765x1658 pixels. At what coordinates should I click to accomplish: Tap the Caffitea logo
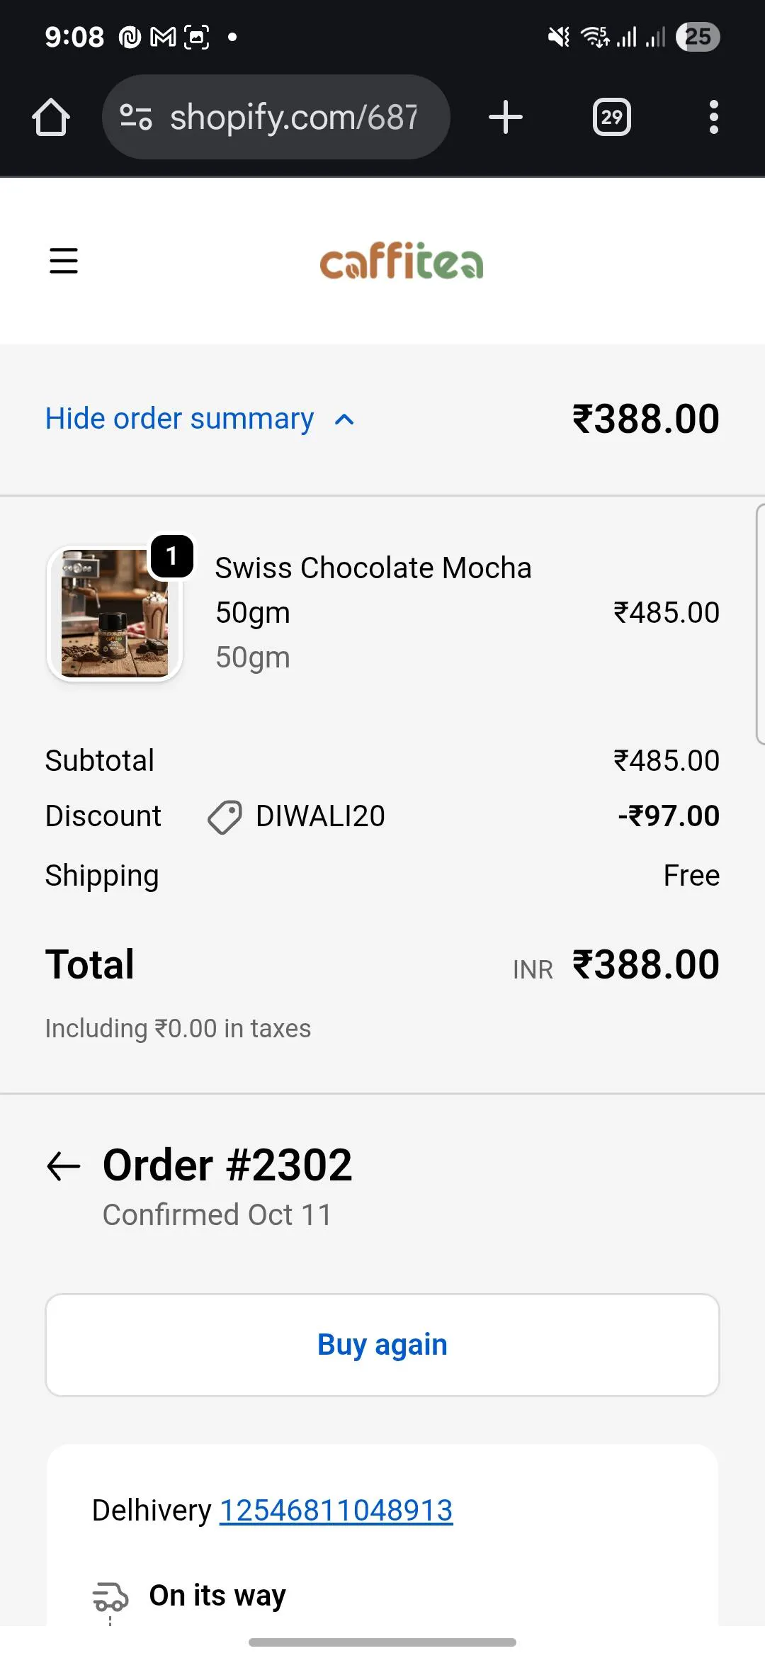[401, 261]
